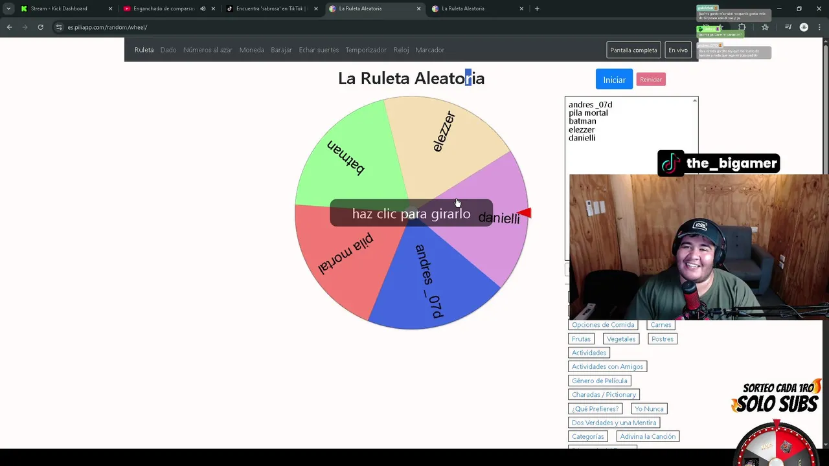Viewport: 829px width, 466px height.
Task: Open media controls icon in toolbar
Action: point(788,27)
